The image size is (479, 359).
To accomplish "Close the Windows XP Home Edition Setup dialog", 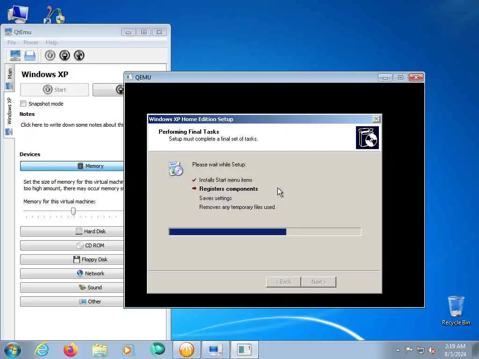I will coord(377,119).
